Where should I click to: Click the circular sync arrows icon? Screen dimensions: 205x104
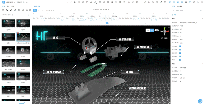pos(125,2)
